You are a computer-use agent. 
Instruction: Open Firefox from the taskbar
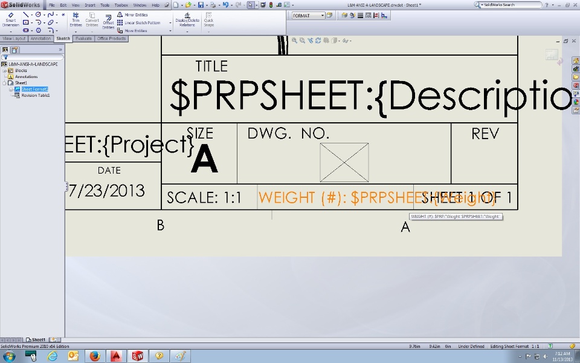(x=95, y=356)
